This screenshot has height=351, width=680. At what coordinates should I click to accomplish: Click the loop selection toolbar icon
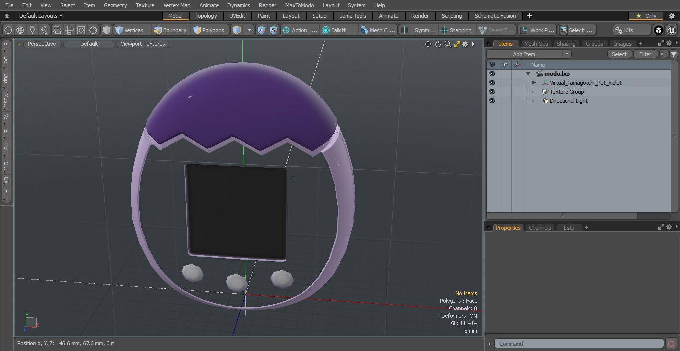pos(57,30)
